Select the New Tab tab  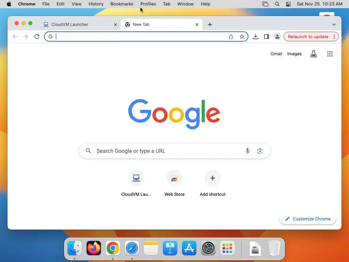[x=161, y=25]
